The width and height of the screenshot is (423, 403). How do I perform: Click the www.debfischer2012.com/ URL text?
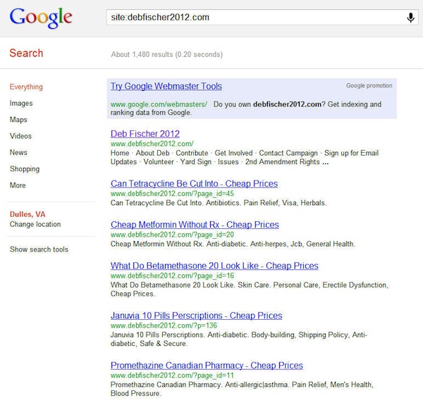(152, 144)
